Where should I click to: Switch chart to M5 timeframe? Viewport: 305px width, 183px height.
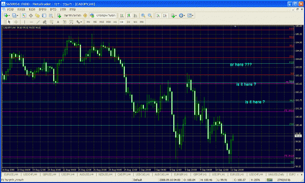[95, 22]
